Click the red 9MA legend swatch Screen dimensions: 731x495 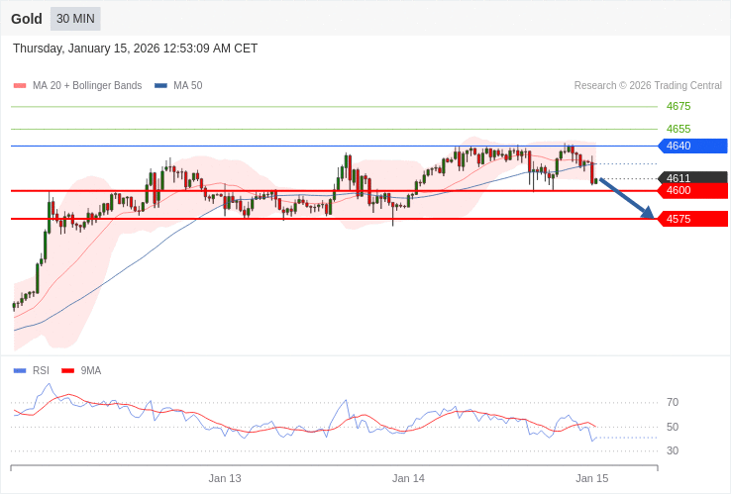67,371
